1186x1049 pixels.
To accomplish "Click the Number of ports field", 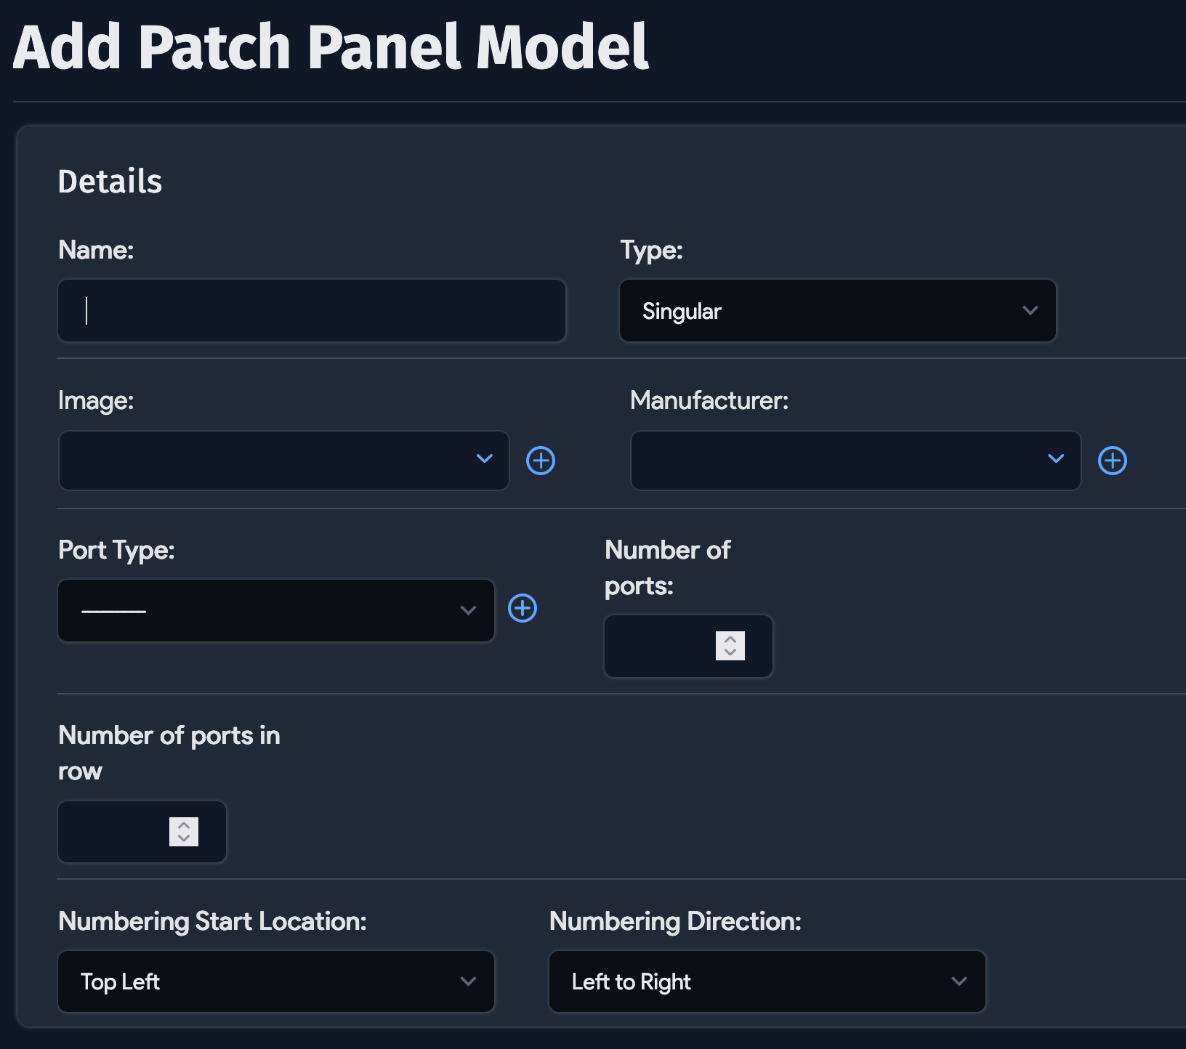I will [x=676, y=647].
